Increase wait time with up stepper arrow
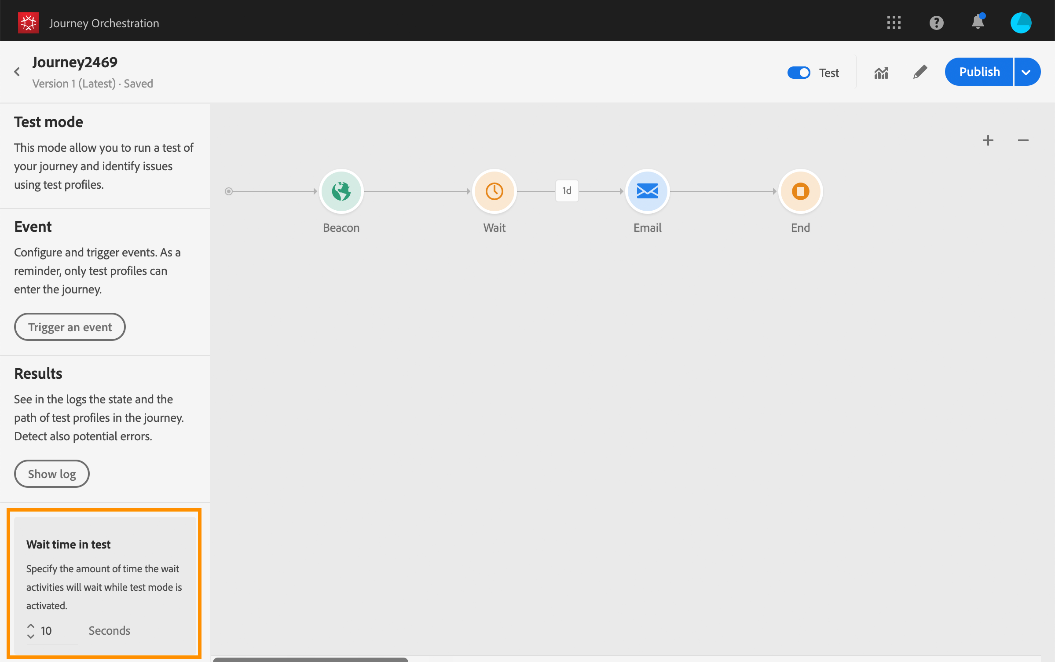 (31, 625)
